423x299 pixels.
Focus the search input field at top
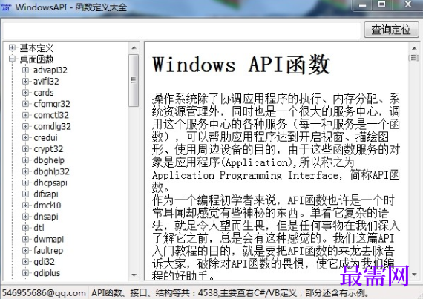coord(181,30)
